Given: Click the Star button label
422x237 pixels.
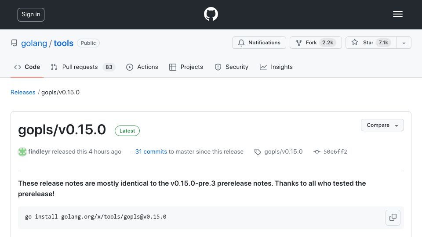Looking at the screenshot, I should (368, 43).
